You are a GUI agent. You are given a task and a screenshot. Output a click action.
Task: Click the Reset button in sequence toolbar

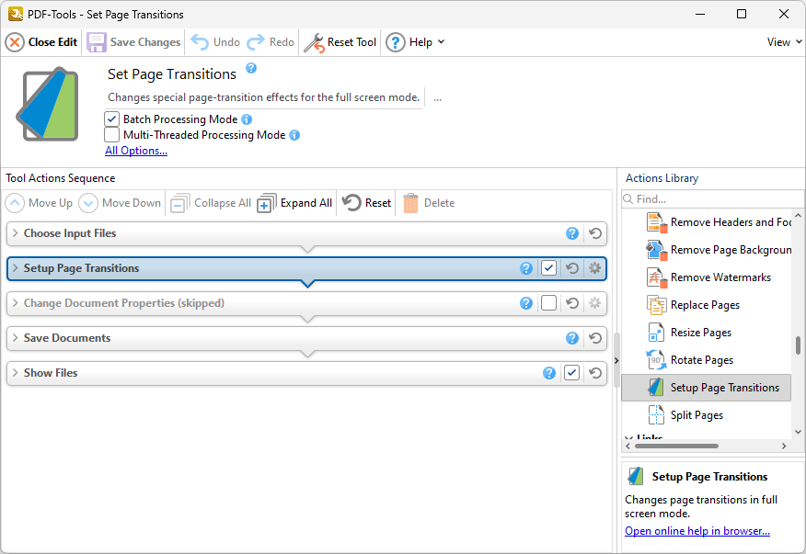[x=366, y=203]
